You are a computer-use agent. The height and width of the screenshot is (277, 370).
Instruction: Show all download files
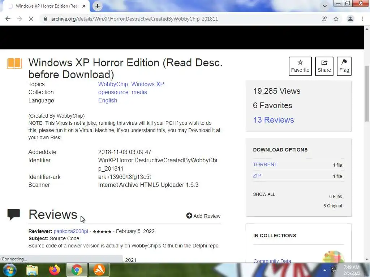coord(264,194)
